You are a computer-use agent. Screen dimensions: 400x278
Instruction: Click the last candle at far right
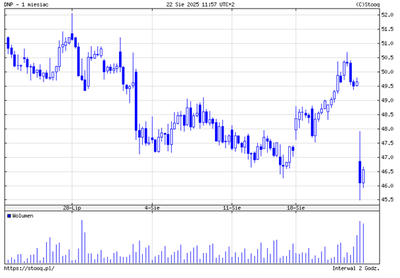click(x=364, y=176)
